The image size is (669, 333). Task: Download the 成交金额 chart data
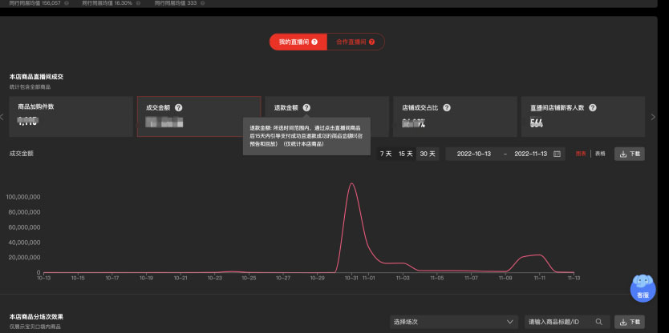[630, 154]
